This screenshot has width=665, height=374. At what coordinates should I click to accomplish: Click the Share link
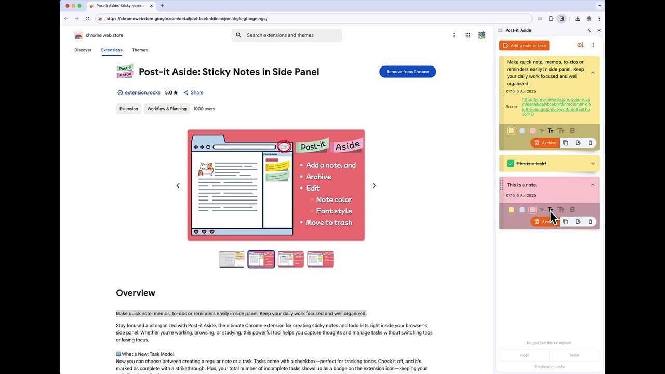193,93
